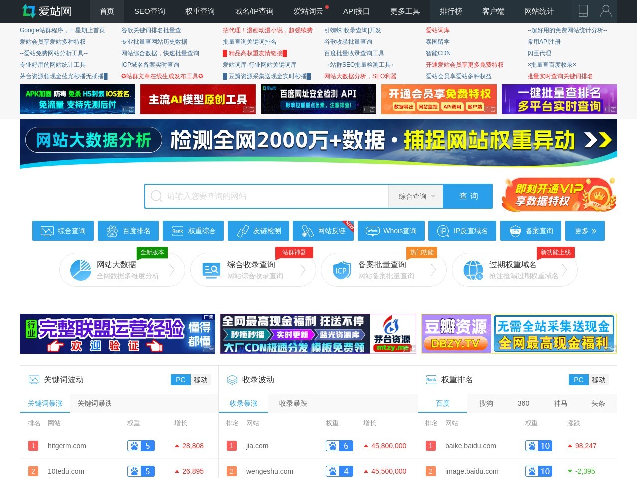Open the 综合查询 query type dropdown
The width and height of the screenshot is (637, 478).
tap(416, 196)
